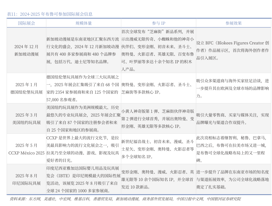Click the '资料来源' source line below table
Screen dimensions: 272x206
(125, 199)
